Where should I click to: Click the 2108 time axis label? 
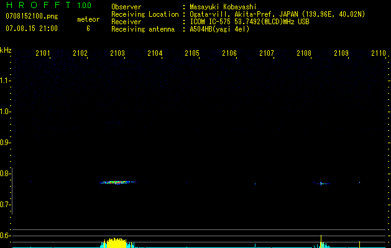pos(304,53)
